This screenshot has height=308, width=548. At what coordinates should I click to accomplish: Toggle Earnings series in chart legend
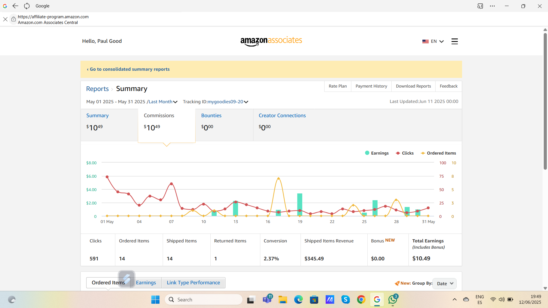377,153
